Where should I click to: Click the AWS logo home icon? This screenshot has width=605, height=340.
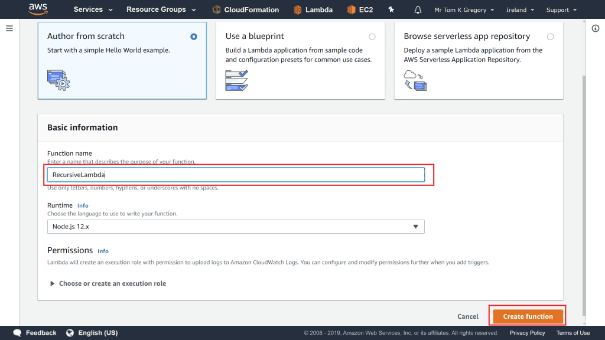tap(38, 10)
